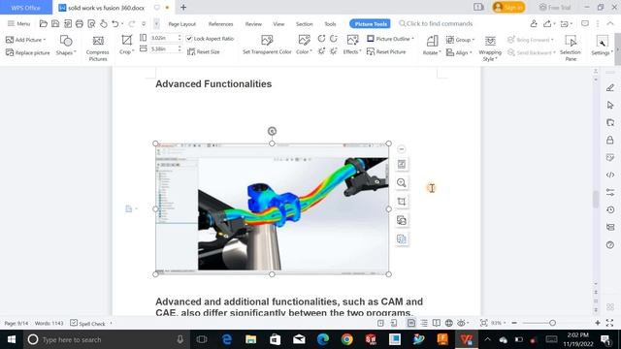Click the history icon in right sidebar
Image resolution: width=621 pixels, height=349 pixels.
pyautogui.click(x=610, y=209)
